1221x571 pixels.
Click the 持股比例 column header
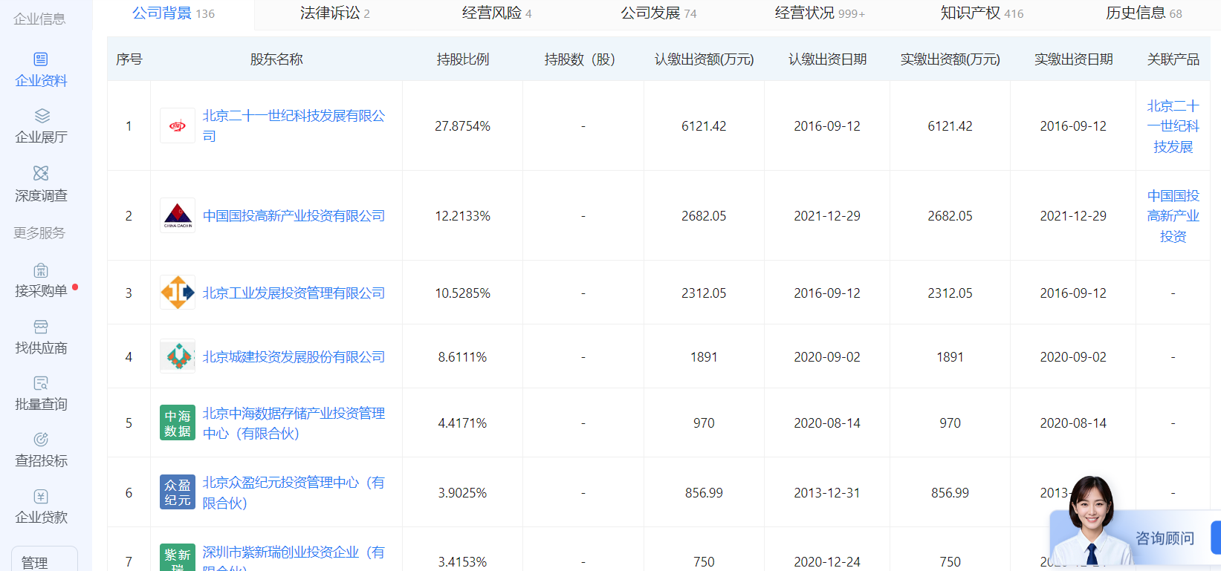pyautogui.click(x=462, y=59)
